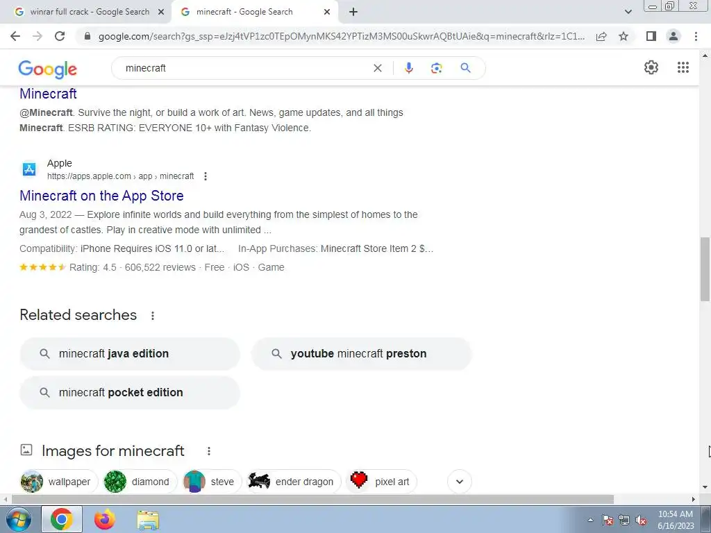Open options for the Apple result
The height and width of the screenshot is (533, 711).
coord(206,176)
